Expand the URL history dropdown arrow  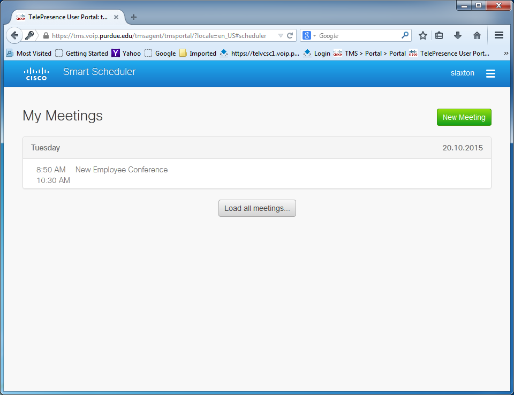click(281, 36)
